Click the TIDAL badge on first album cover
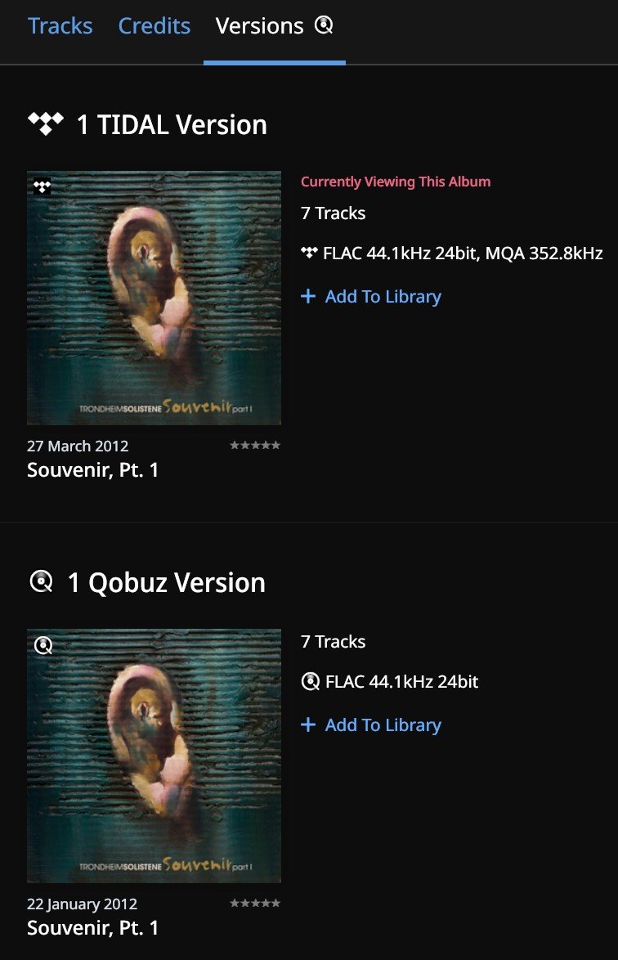618x960 pixels. tap(43, 186)
